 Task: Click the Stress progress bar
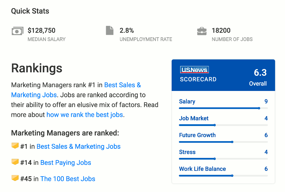223,159
